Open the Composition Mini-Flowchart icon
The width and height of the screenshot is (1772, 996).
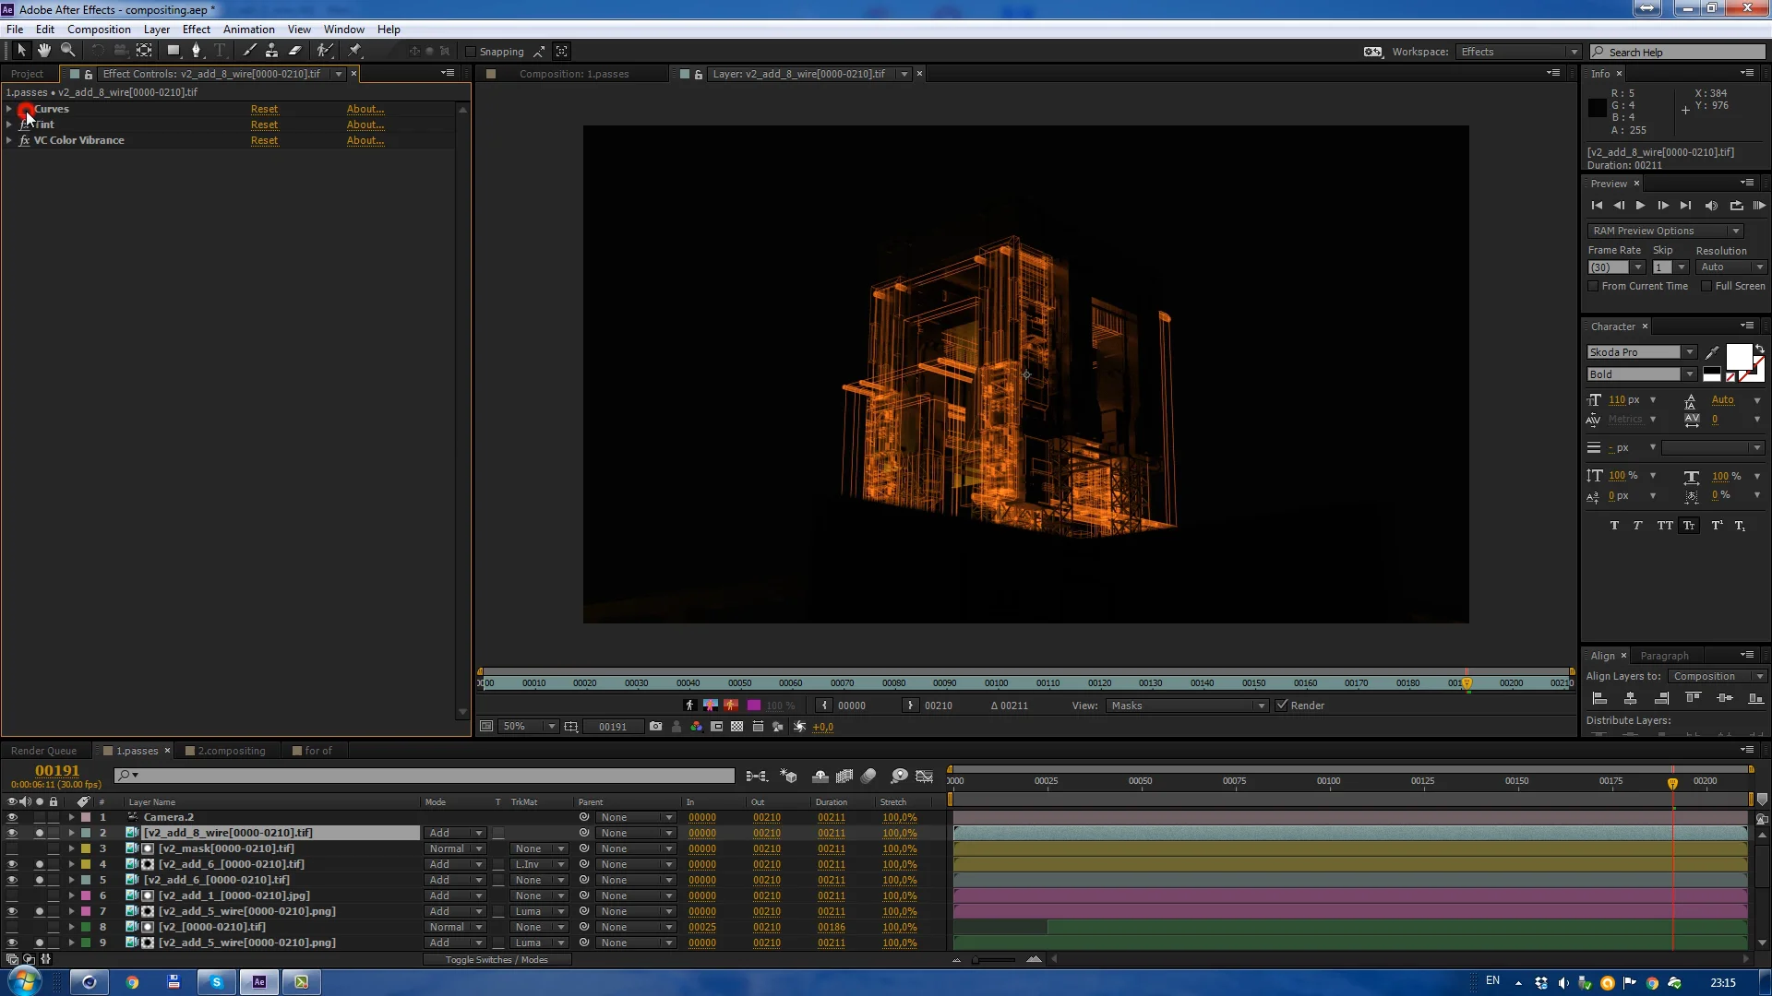click(757, 777)
